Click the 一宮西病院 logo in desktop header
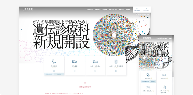The height and width of the screenshot is (95, 193). tap(28, 9)
